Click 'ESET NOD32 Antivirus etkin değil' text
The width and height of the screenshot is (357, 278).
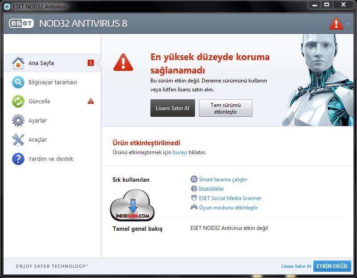229,228
